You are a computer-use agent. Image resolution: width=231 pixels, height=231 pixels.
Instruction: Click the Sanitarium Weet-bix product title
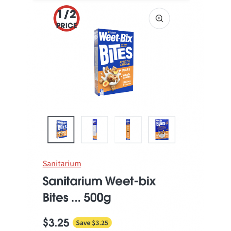[99, 181]
